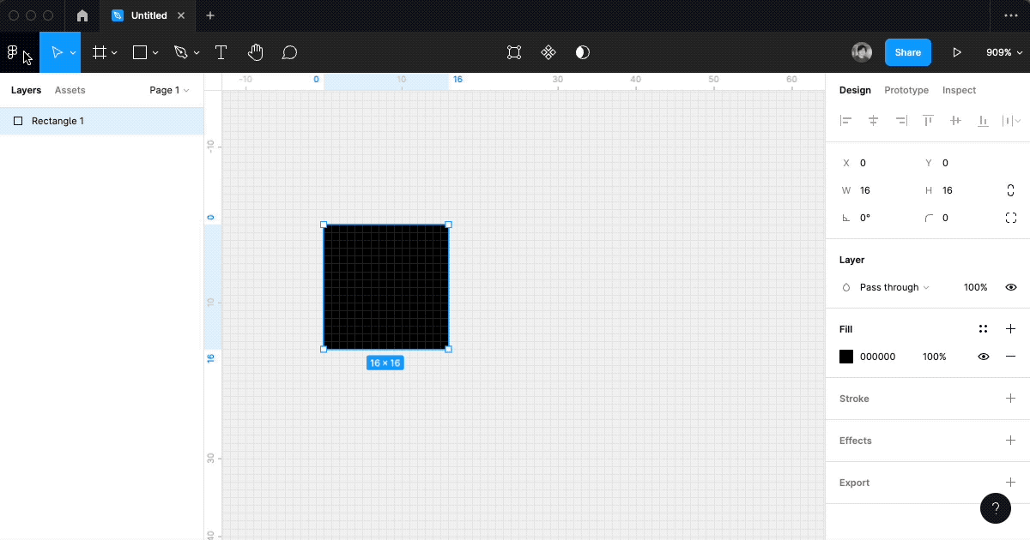Click Use as mask icon
The width and height of the screenshot is (1030, 540).
(x=583, y=52)
